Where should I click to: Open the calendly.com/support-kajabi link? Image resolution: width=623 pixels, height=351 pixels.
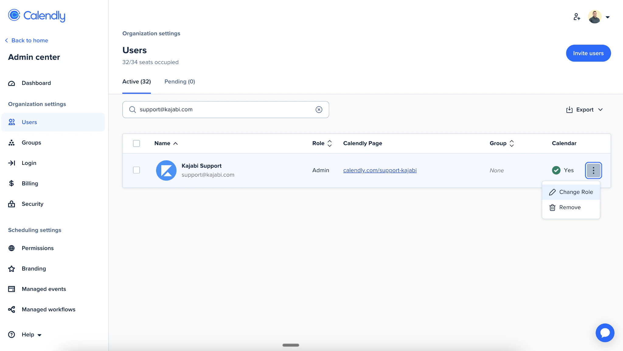click(380, 170)
